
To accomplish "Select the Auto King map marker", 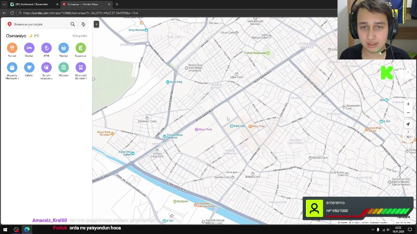I will click(x=168, y=82).
